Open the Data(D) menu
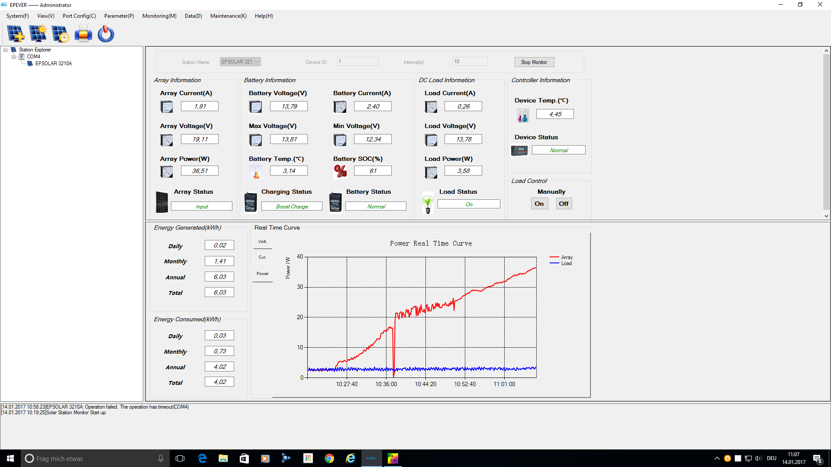Viewport: 831px width, 467px height. 193,16
